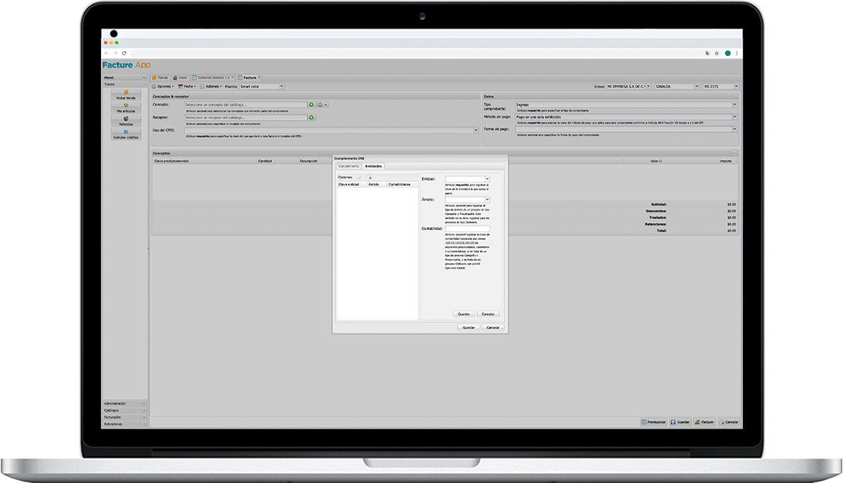843x483 pixels.
Task: Click the red delete icon in Opciones
Action: tap(370, 178)
